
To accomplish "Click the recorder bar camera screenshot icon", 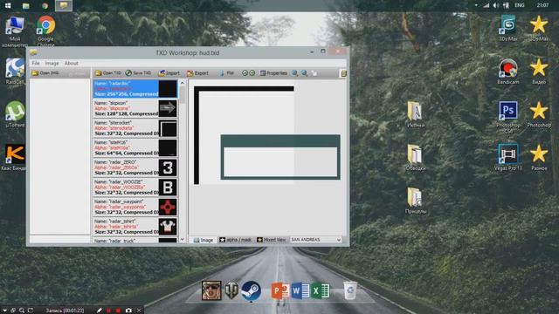I will [128, 311].
